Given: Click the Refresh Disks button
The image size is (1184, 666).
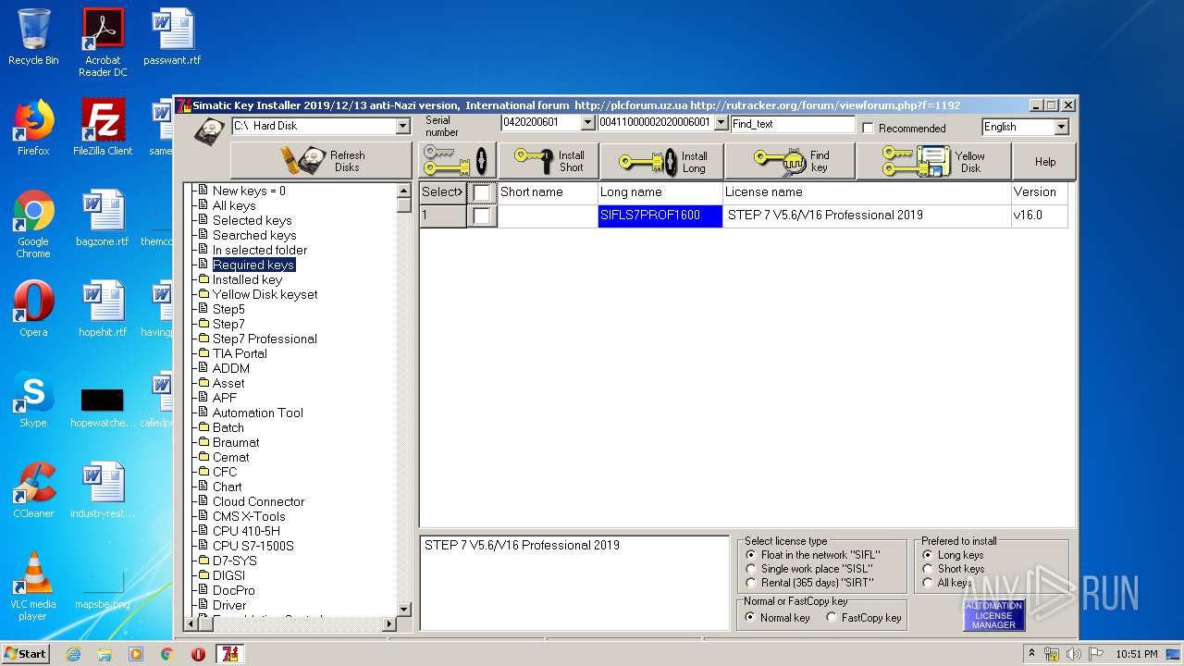Looking at the screenshot, I should pyautogui.click(x=320, y=161).
